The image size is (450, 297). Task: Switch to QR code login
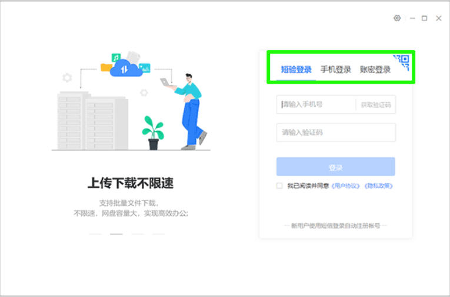[403, 61]
